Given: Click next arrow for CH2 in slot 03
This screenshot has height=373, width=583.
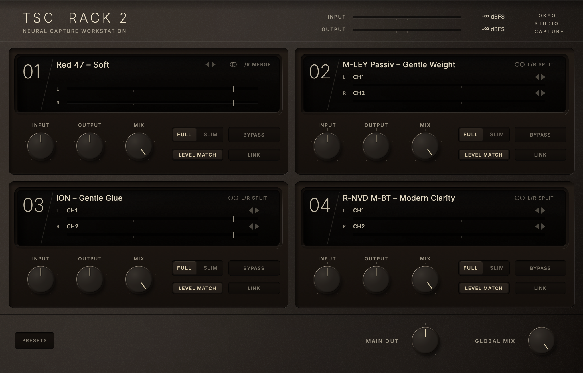Looking at the screenshot, I should click(257, 226).
